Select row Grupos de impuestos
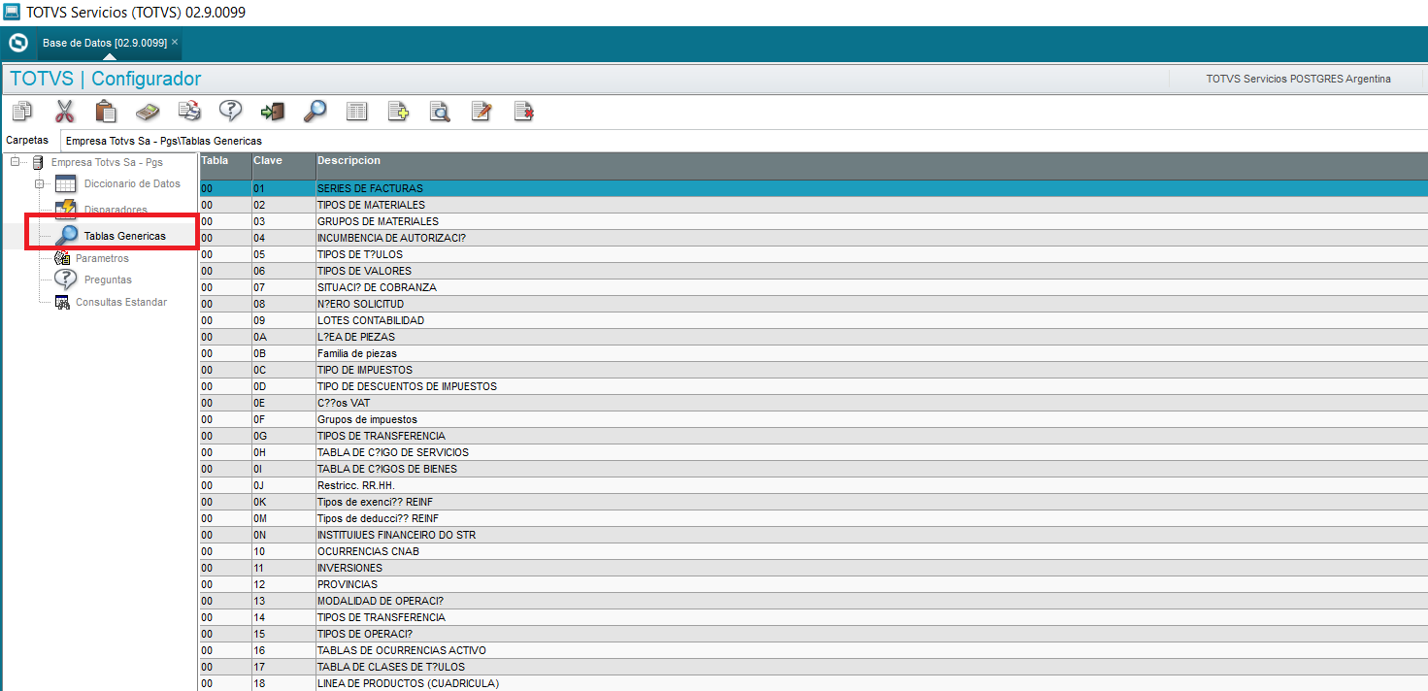The height and width of the screenshot is (691, 1428). 814,419
